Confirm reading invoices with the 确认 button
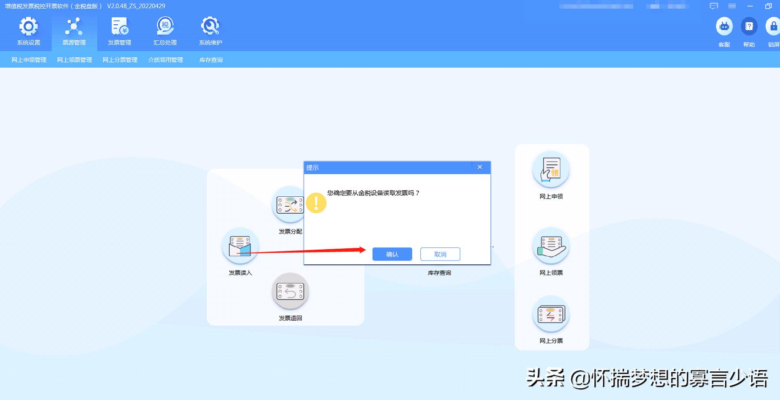Viewport: 780px width, 400px height. 391,254
